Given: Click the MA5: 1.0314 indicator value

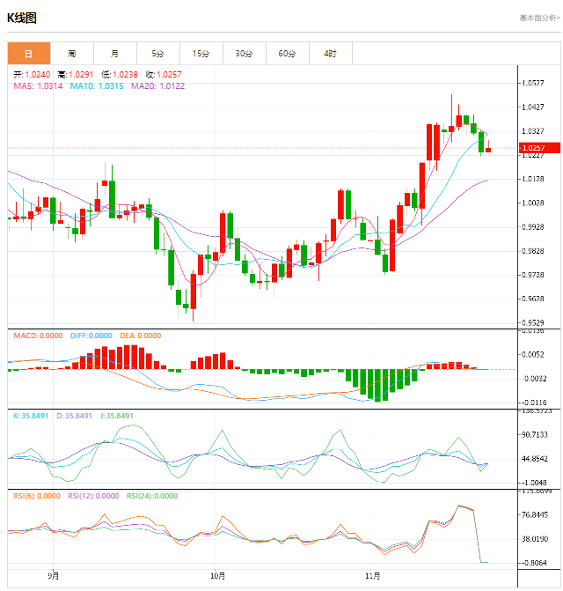Looking at the screenshot, I should [38, 86].
